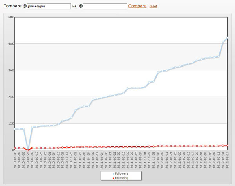Click the 2012-02-27 date label
235x186 pixels.
pos(197,160)
